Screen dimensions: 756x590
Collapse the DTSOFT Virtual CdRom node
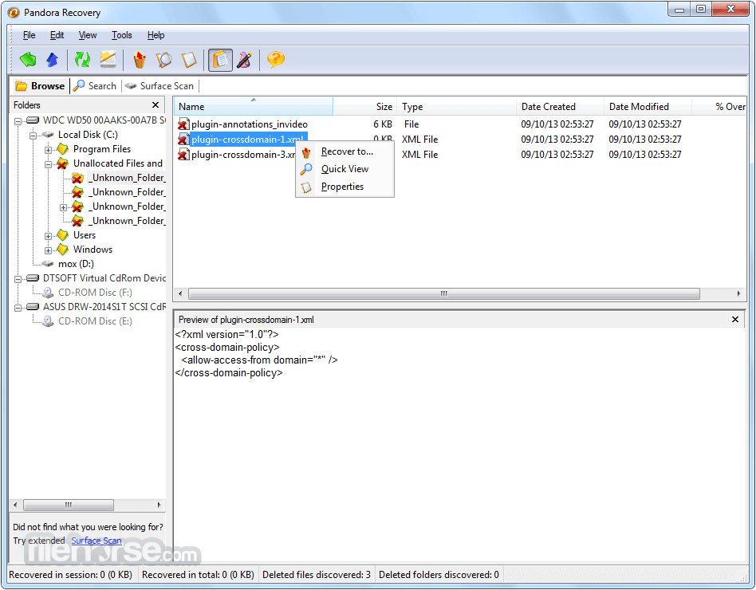[x=18, y=279]
